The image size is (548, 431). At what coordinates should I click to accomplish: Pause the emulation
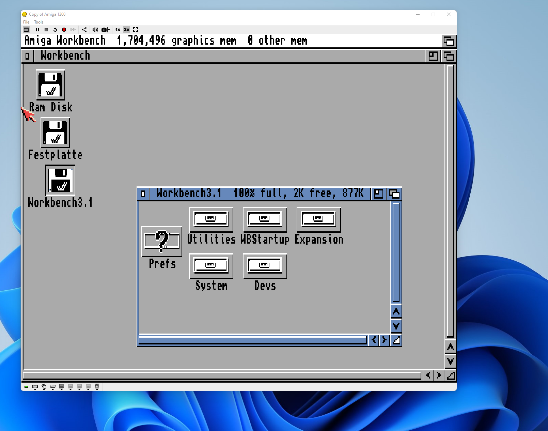37,30
